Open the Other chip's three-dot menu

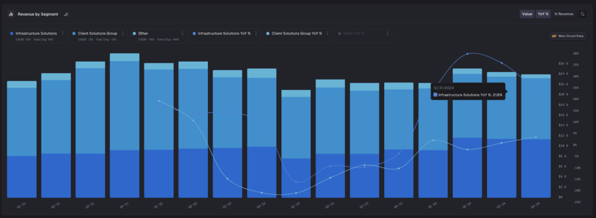coord(182,33)
